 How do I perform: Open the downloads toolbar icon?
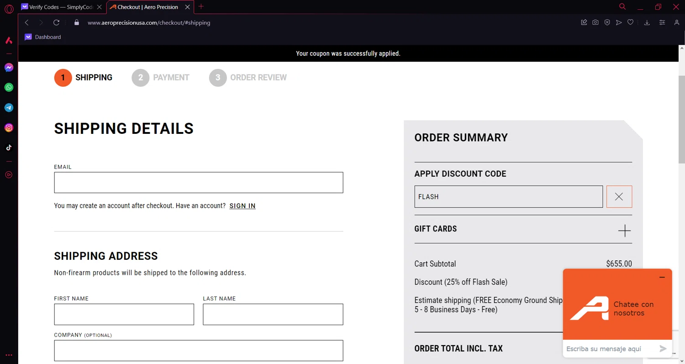pos(647,22)
